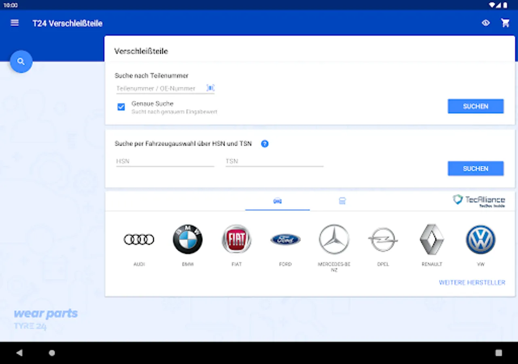518x364 pixels.
Task: Select the Fiat brand logo
Action: click(237, 239)
